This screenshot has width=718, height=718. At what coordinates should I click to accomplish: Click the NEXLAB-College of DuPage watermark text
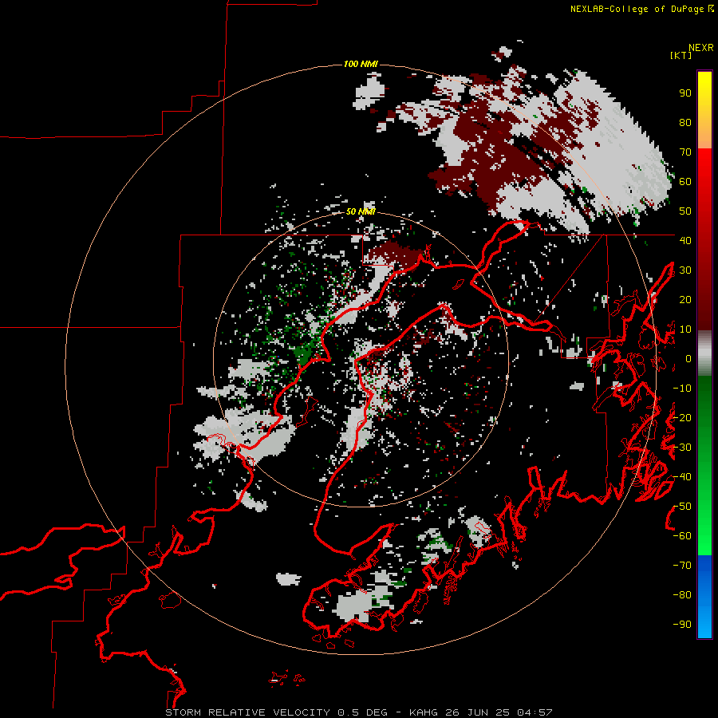[x=641, y=9]
